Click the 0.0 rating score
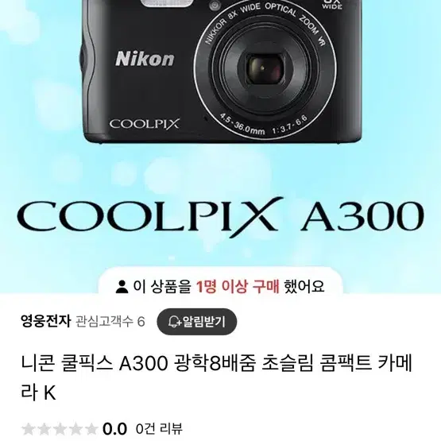Screen dimensions: 441x441 click(x=114, y=429)
